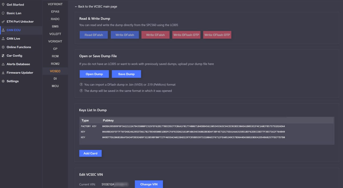Image resolution: width=343 pixels, height=188 pixels.
Task: Select the BMS ECU tab
Action: (55, 27)
